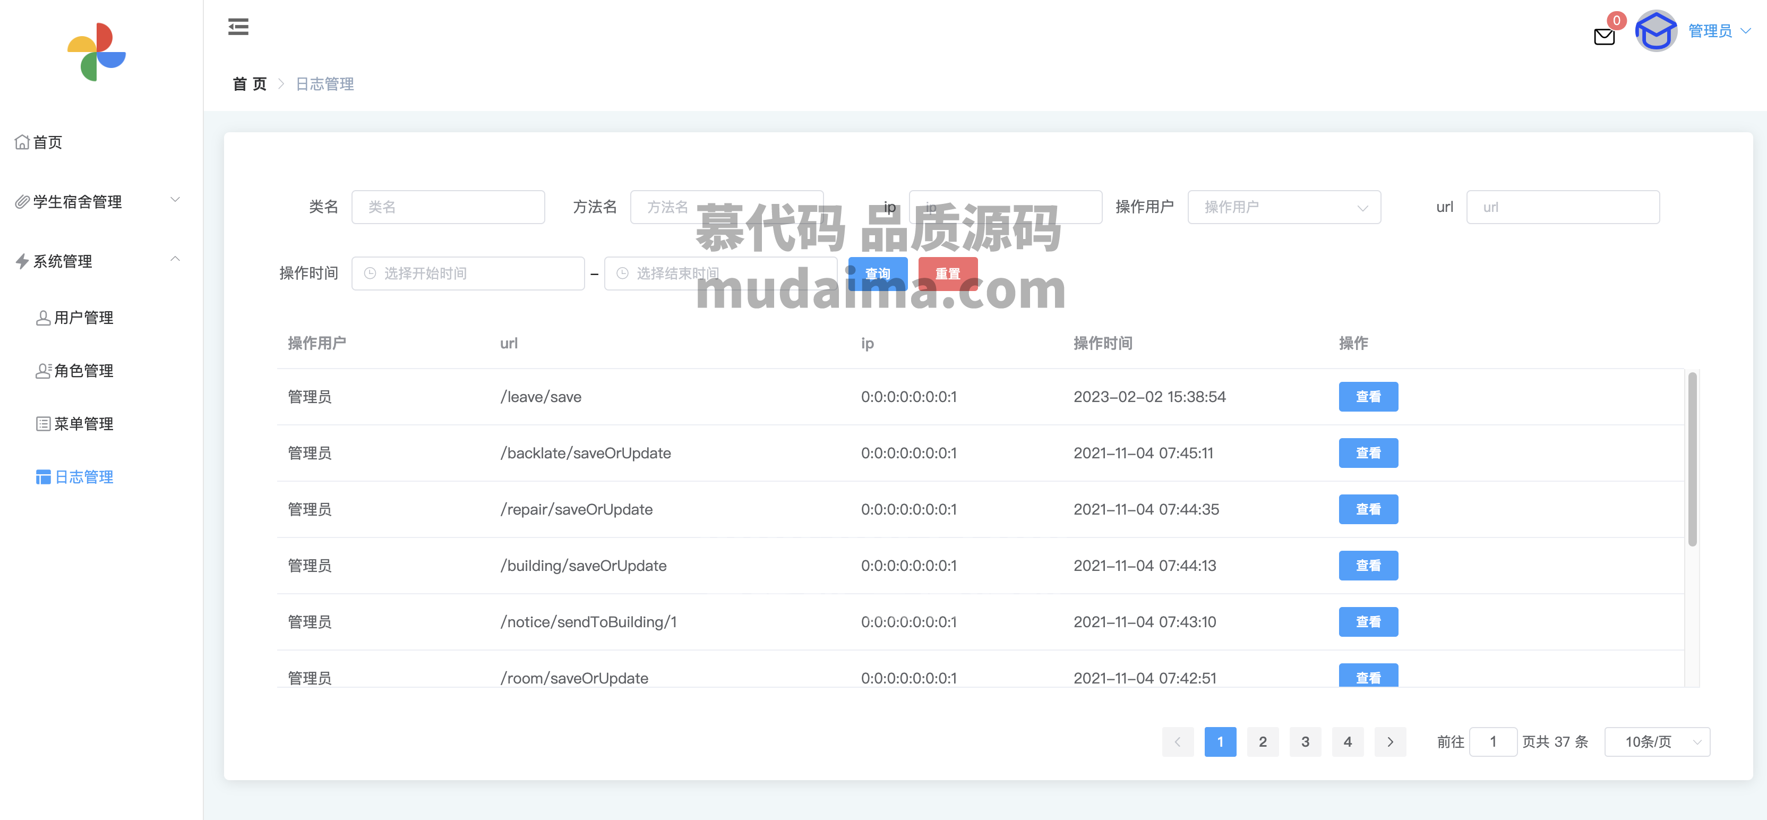The width and height of the screenshot is (1767, 820).
Task: Open the 选择开始时间 date picker
Action: (x=468, y=274)
